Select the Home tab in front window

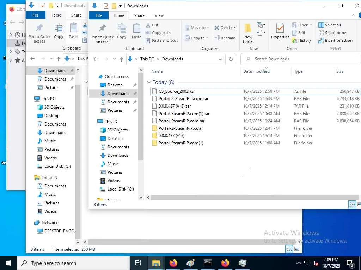click(x=119, y=15)
